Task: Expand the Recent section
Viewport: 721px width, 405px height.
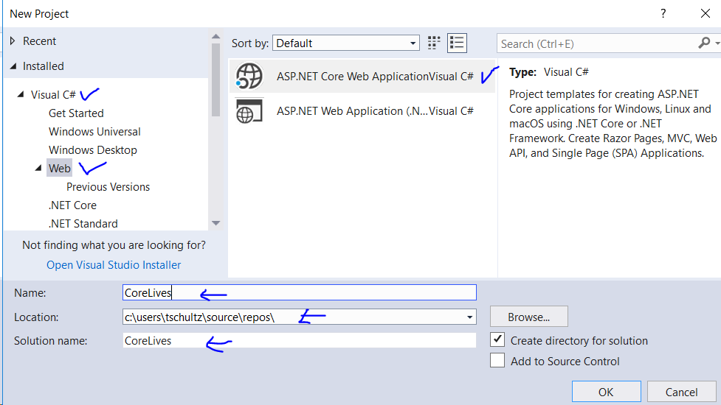Action: pyautogui.click(x=13, y=40)
